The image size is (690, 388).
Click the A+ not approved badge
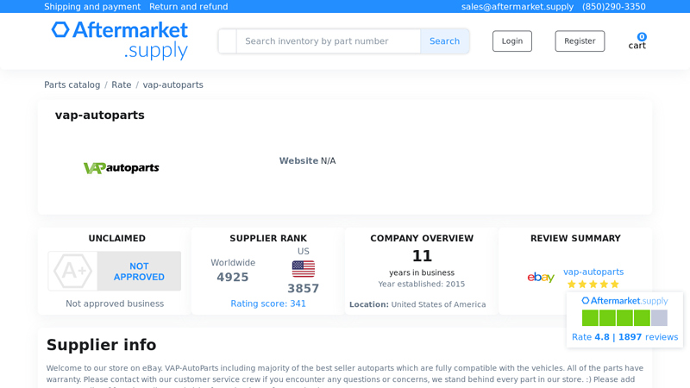coord(115,272)
